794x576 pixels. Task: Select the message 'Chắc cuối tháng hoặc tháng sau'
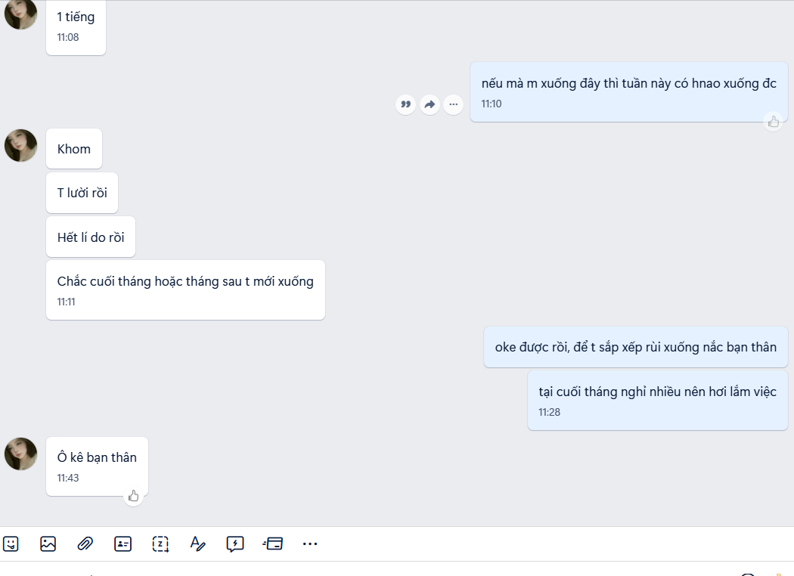point(185,290)
